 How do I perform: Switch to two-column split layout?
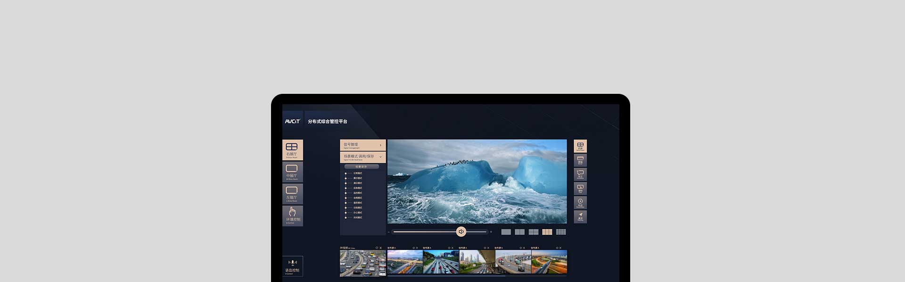[519, 232]
